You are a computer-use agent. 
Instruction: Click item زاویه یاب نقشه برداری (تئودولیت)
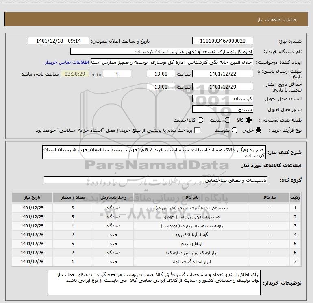pos(191,226)
